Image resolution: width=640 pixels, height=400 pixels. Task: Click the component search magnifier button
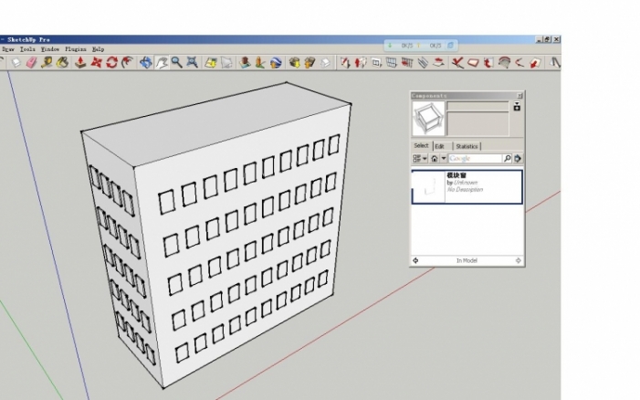point(507,159)
